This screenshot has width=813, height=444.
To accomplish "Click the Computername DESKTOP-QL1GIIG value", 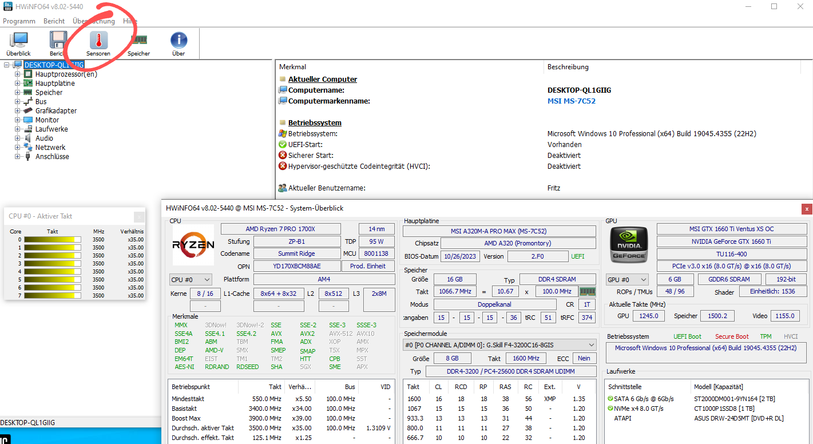I will (x=579, y=90).
